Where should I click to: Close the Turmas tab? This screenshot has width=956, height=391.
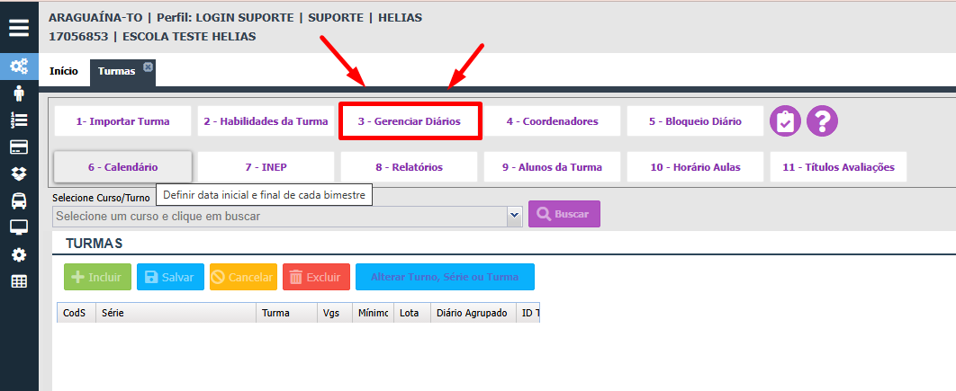[148, 67]
